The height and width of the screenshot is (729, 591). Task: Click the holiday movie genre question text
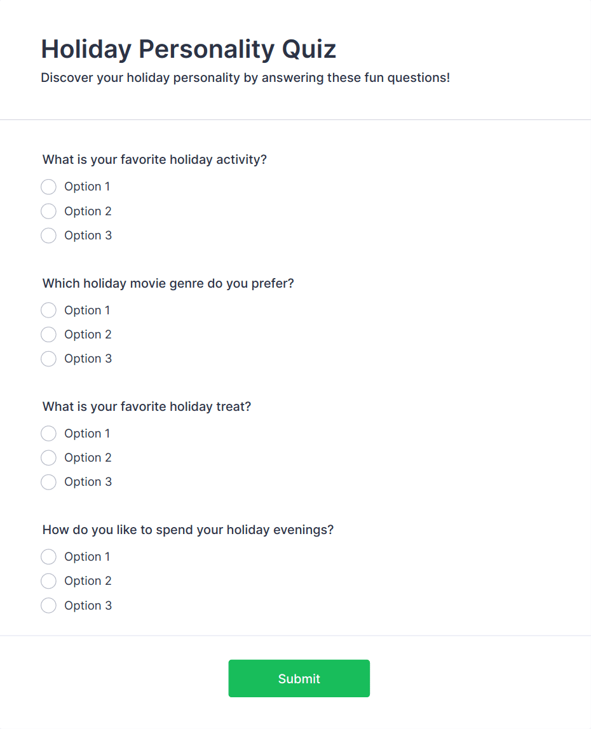[168, 283]
